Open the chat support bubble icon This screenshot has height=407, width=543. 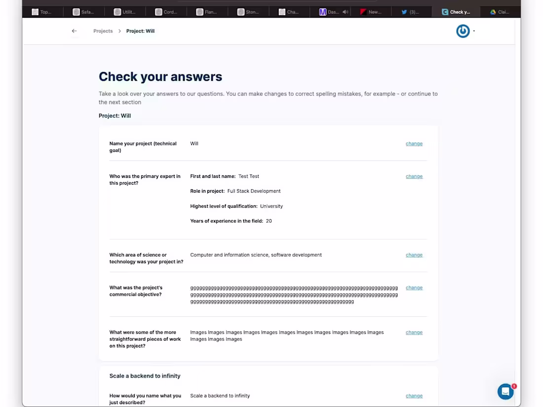tap(505, 391)
